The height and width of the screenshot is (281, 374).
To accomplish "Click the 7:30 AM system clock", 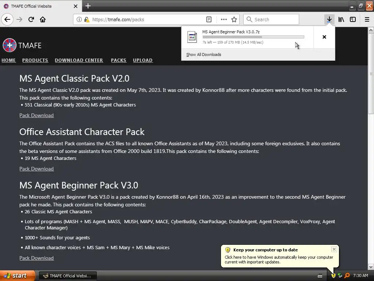I will pyautogui.click(x=360, y=276).
